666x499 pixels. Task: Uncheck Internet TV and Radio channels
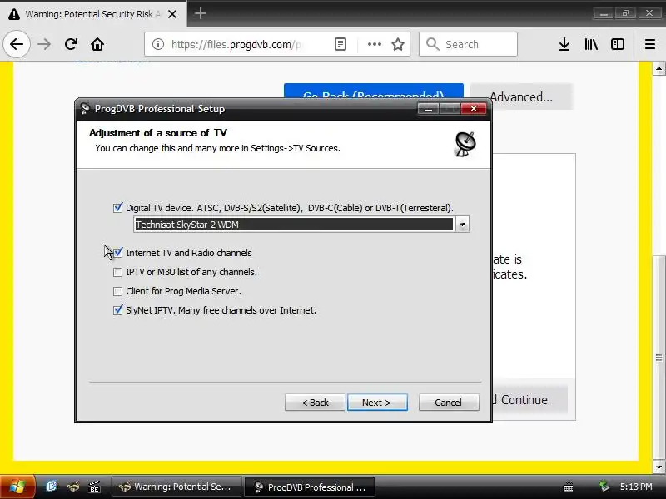pyautogui.click(x=117, y=253)
